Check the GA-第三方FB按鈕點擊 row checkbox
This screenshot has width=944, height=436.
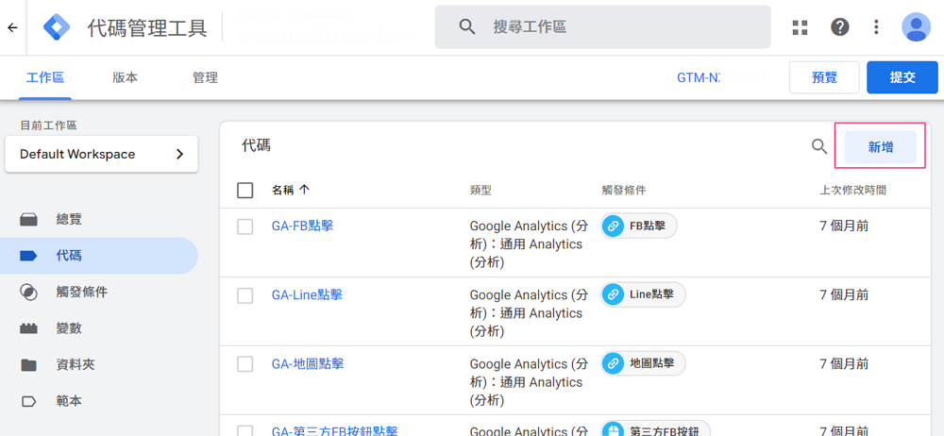pyautogui.click(x=245, y=430)
